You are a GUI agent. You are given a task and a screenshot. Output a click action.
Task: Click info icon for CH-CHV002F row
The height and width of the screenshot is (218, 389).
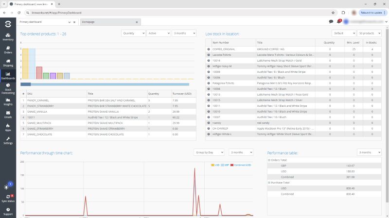pyautogui.click(x=209, y=129)
